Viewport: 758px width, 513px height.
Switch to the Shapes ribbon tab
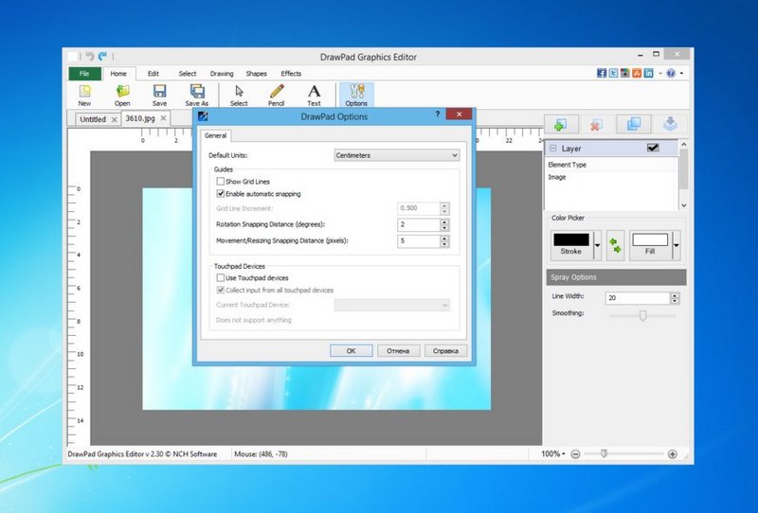[256, 74]
